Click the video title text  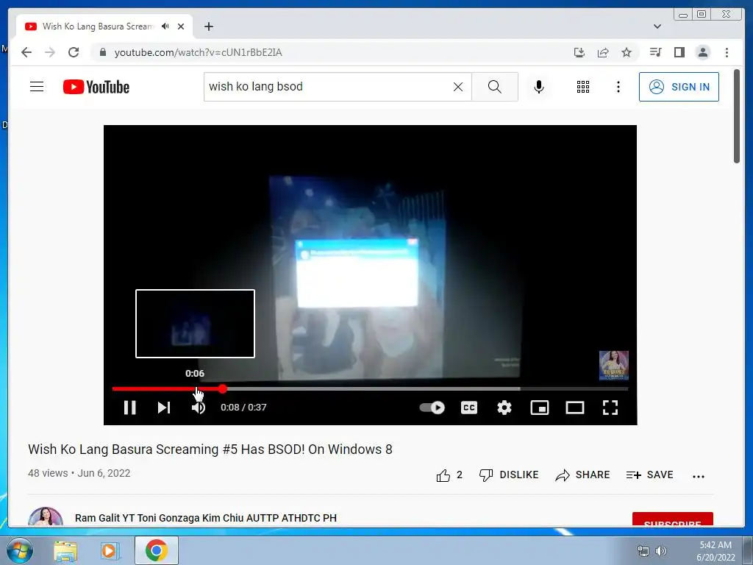pos(210,449)
